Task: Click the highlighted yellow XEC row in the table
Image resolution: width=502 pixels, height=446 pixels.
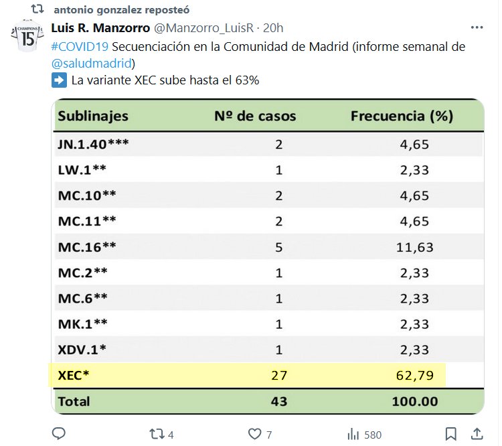Action: 248,375
